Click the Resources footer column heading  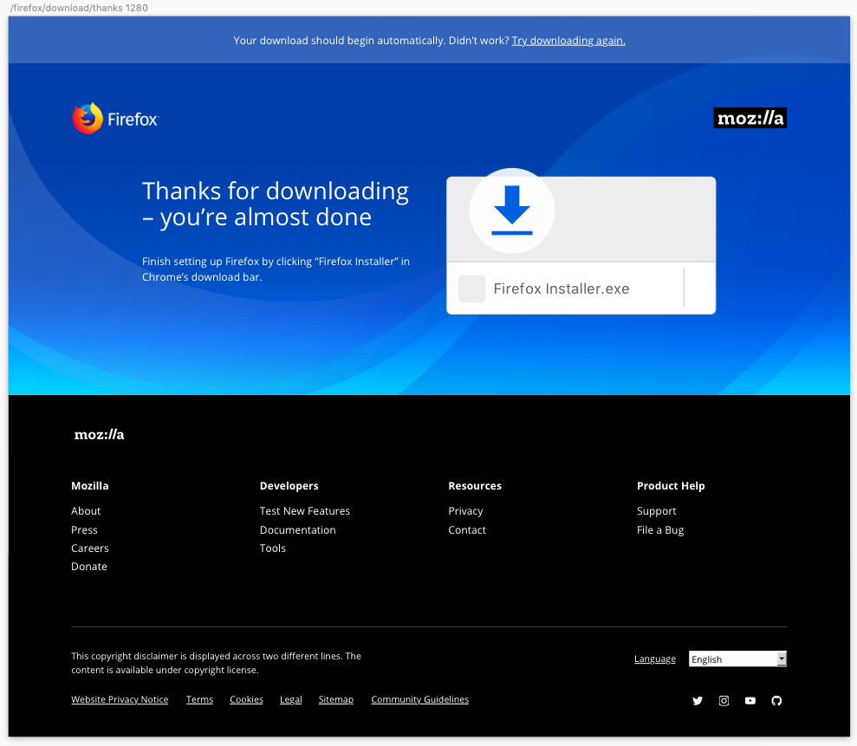[x=475, y=486]
